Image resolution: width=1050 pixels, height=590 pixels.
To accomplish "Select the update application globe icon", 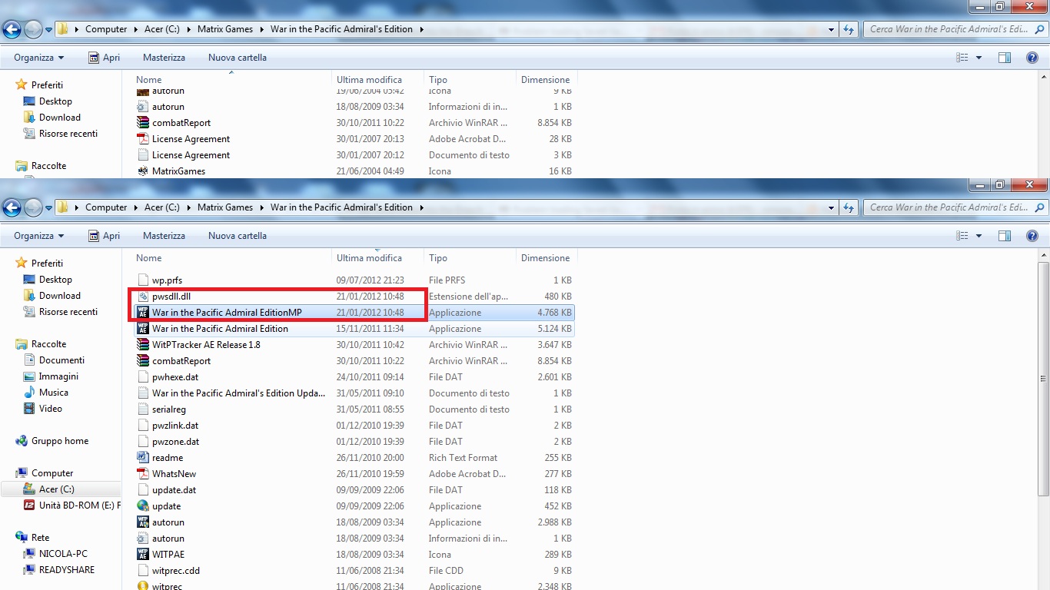I will click(x=142, y=506).
